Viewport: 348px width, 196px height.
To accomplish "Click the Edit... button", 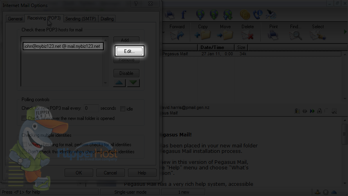I will (130, 51).
